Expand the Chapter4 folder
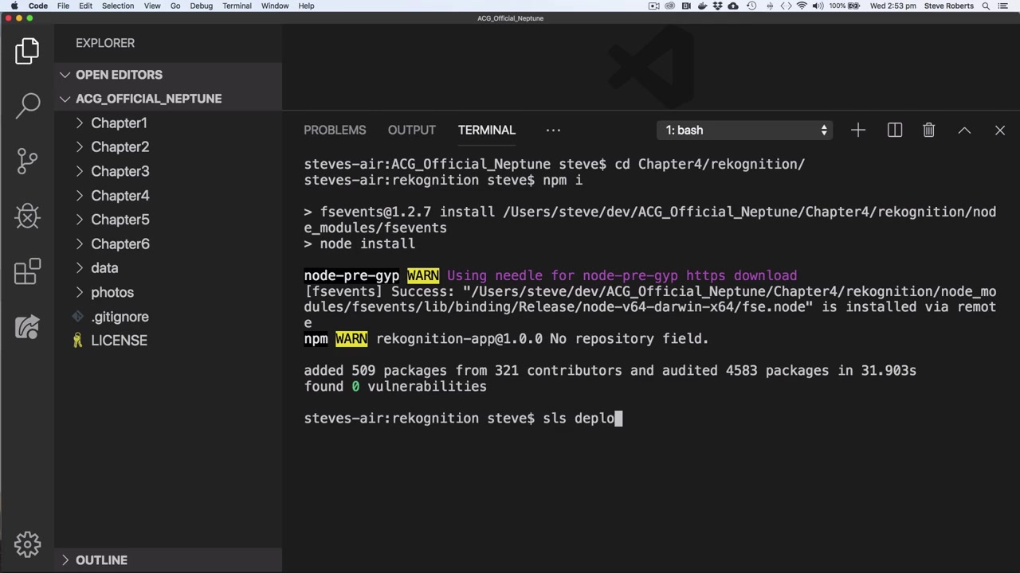 click(x=120, y=195)
